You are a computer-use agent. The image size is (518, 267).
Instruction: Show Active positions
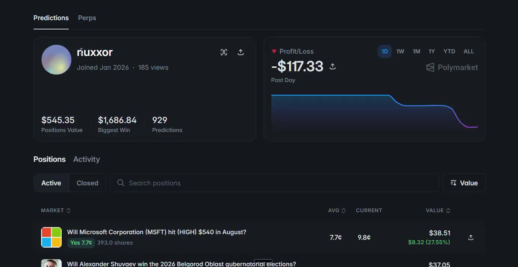(51, 183)
